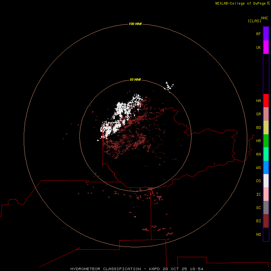Click the RF purple legend swatch

point(266,34)
